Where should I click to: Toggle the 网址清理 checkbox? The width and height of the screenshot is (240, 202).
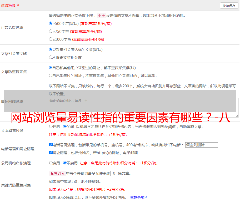point(51,153)
